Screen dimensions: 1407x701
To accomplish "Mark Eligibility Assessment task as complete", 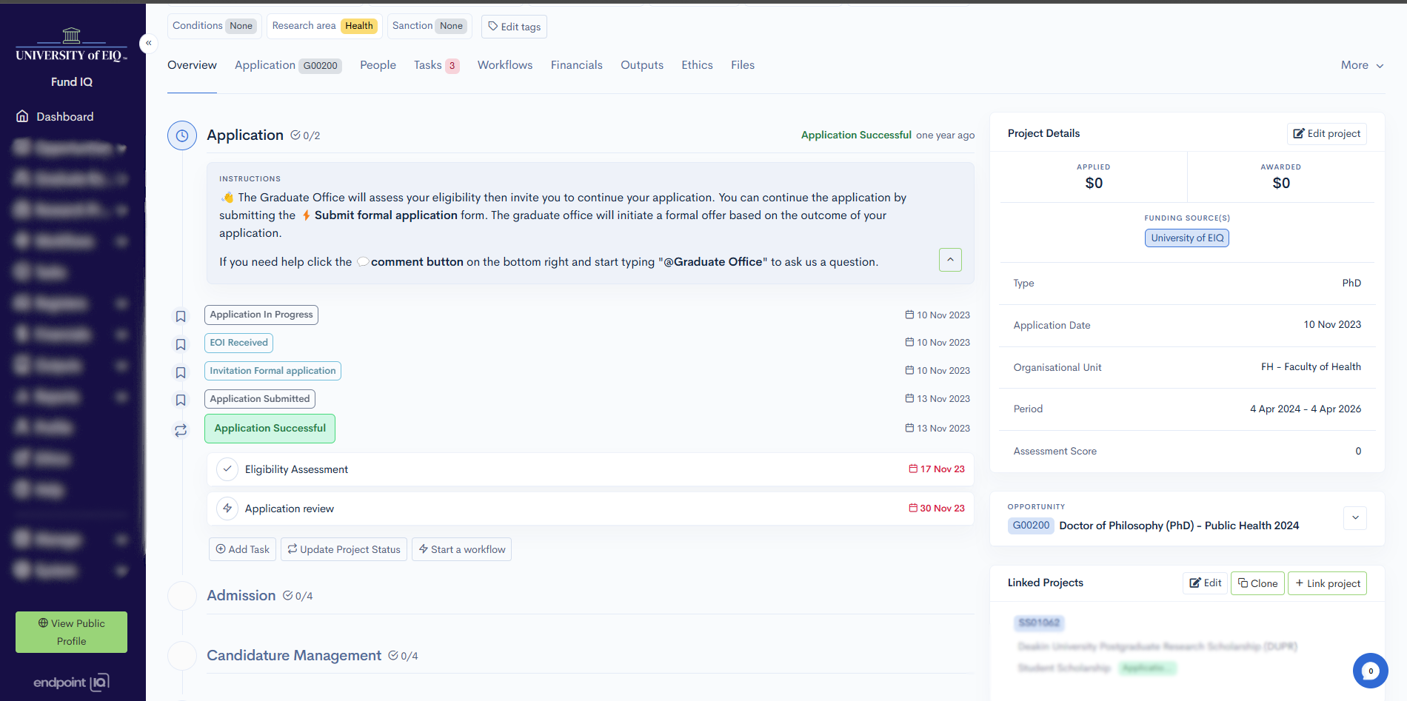I will pos(227,469).
